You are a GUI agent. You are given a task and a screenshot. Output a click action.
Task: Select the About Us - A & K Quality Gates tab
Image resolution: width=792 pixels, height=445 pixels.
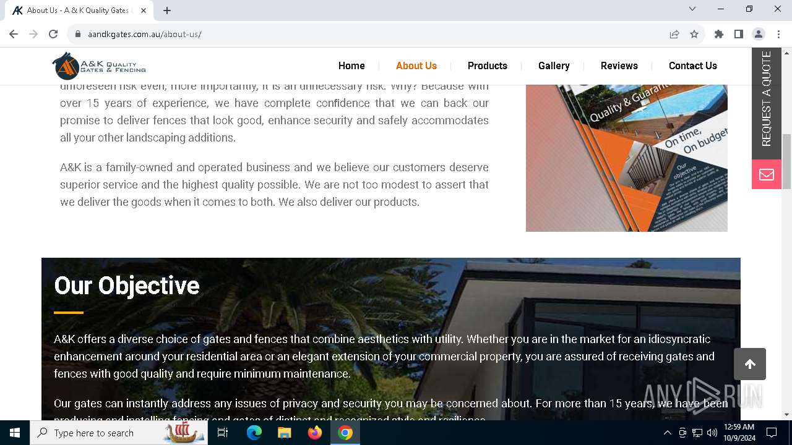pyautogui.click(x=79, y=11)
